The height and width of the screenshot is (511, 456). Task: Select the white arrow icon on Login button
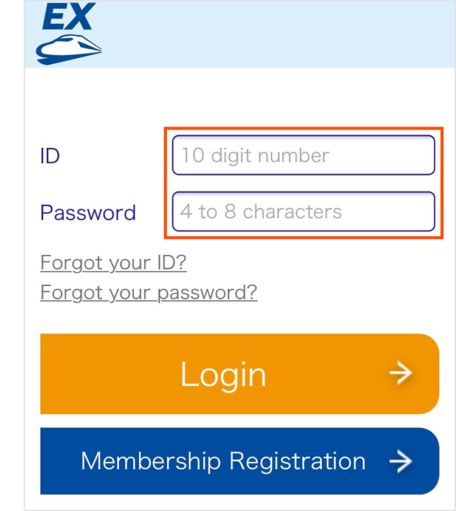click(x=401, y=374)
